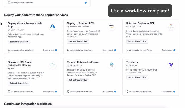Click 'By HashiCorp' author text
Image resolution: width=185 pixels, height=108 pixels.
point(132,65)
